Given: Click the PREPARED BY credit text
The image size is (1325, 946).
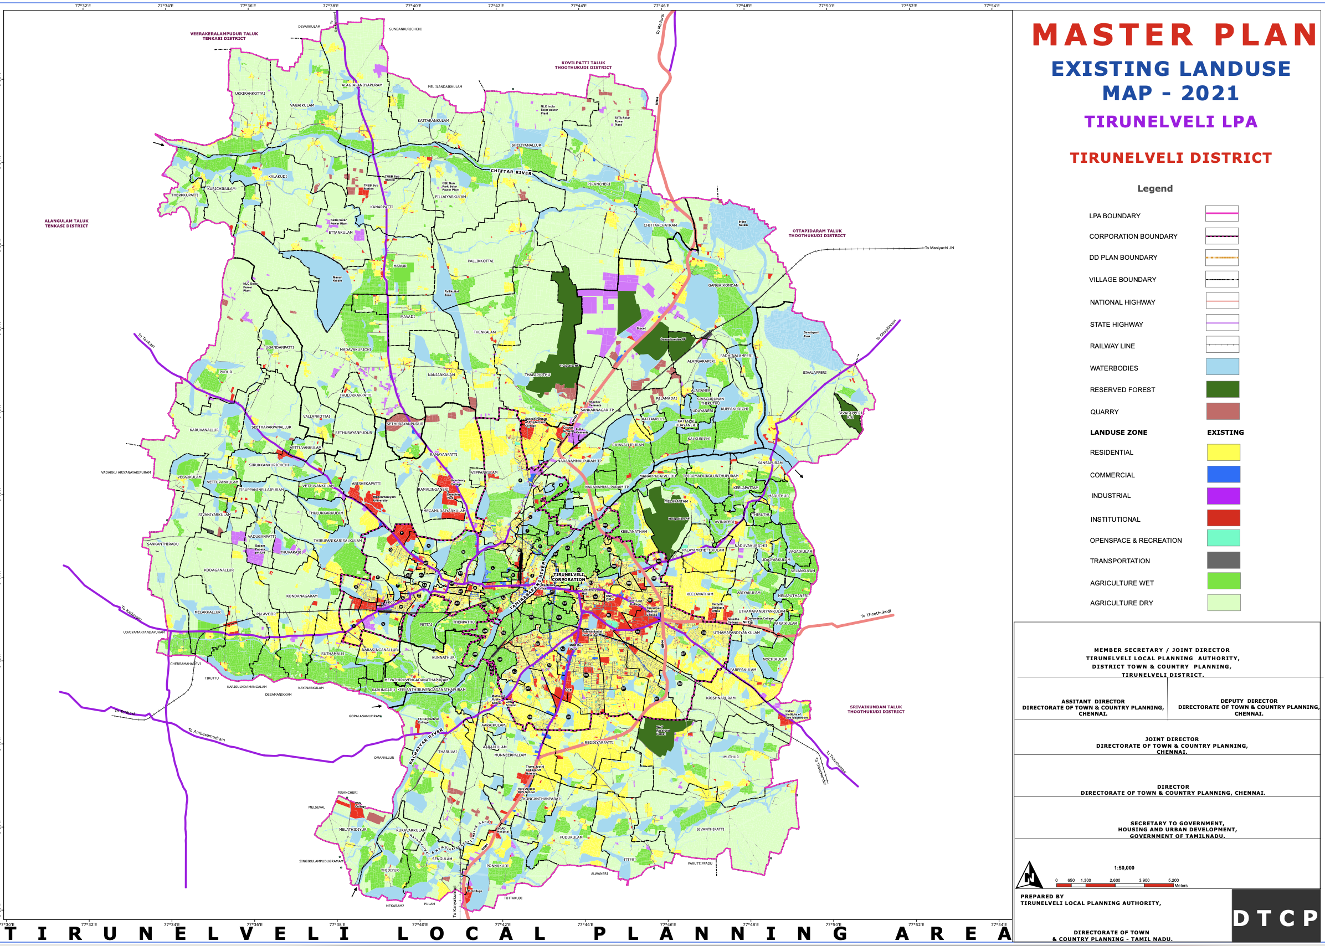Looking at the screenshot, I should coord(1090,900).
